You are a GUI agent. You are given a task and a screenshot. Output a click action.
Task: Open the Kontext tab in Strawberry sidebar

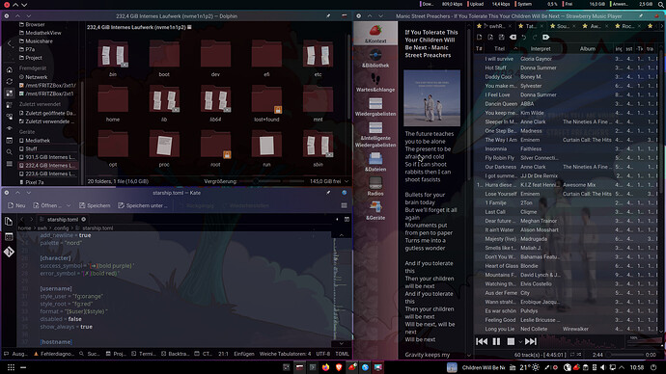click(375, 35)
